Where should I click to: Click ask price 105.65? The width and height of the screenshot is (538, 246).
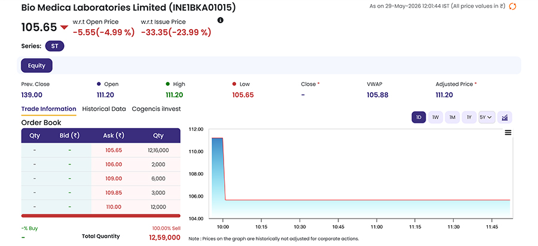click(114, 150)
